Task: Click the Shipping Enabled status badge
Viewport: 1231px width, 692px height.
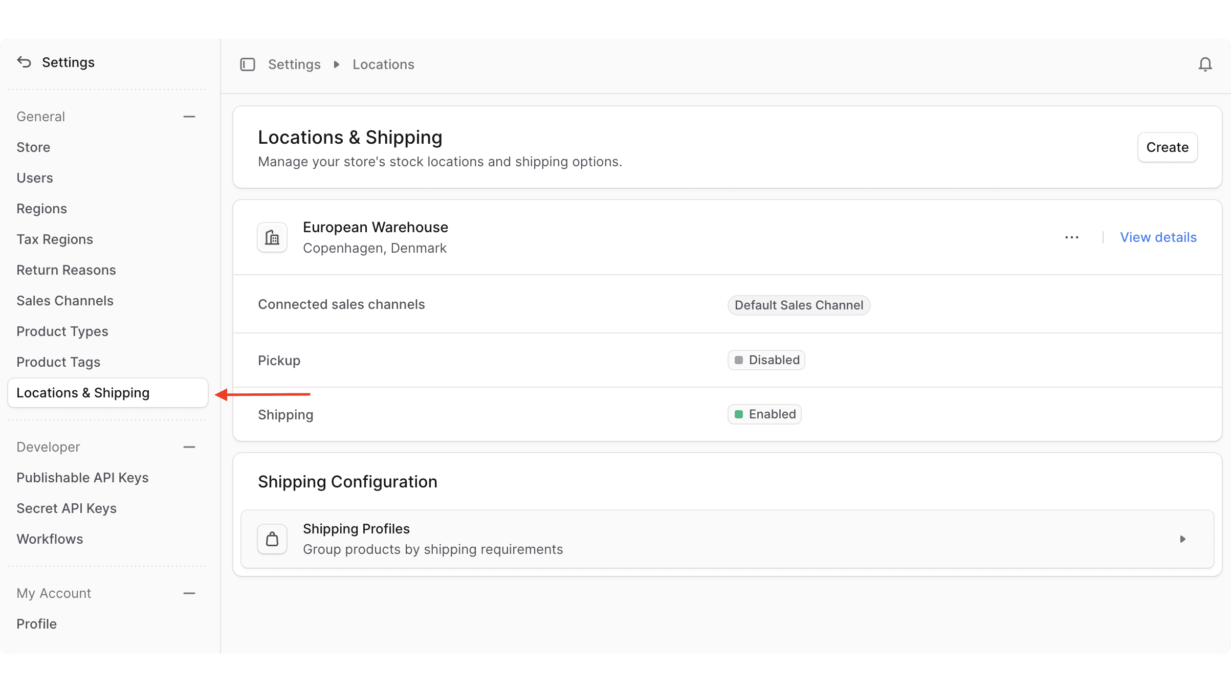Action: click(764, 414)
